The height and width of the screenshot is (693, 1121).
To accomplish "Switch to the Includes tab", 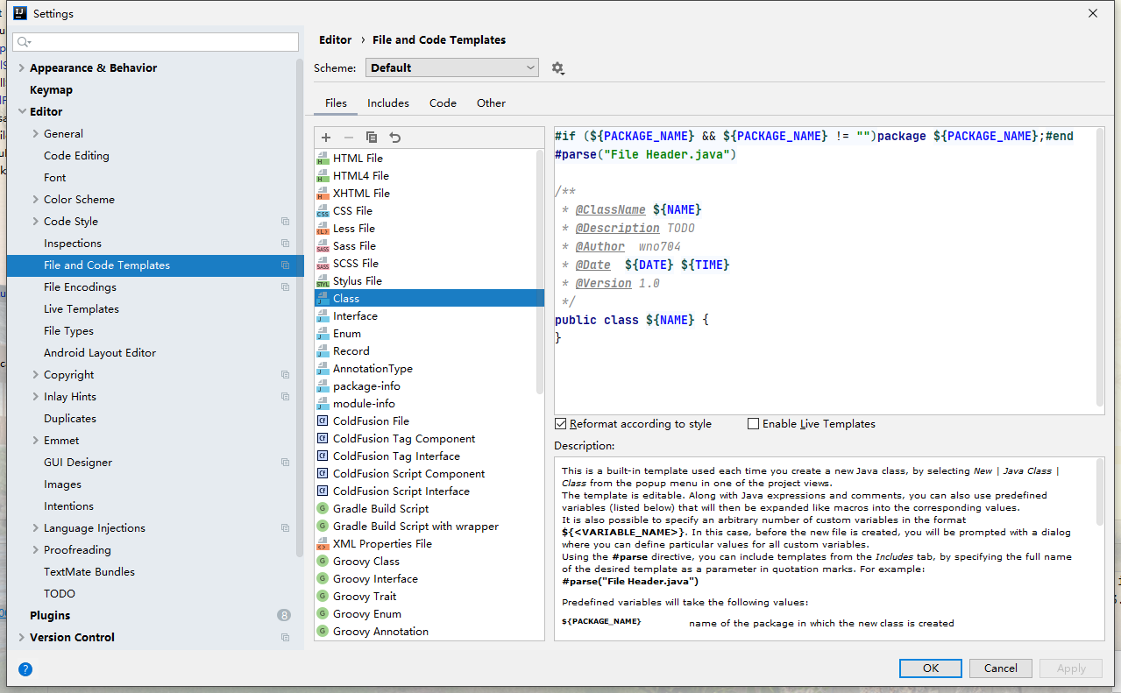I will (387, 103).
